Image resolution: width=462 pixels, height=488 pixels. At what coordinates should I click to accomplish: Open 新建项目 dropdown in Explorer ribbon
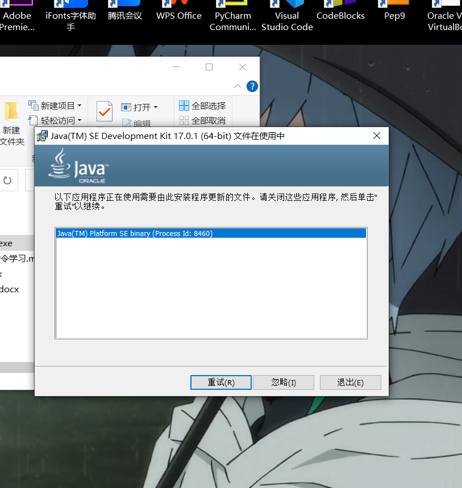[x=55, y=106]
